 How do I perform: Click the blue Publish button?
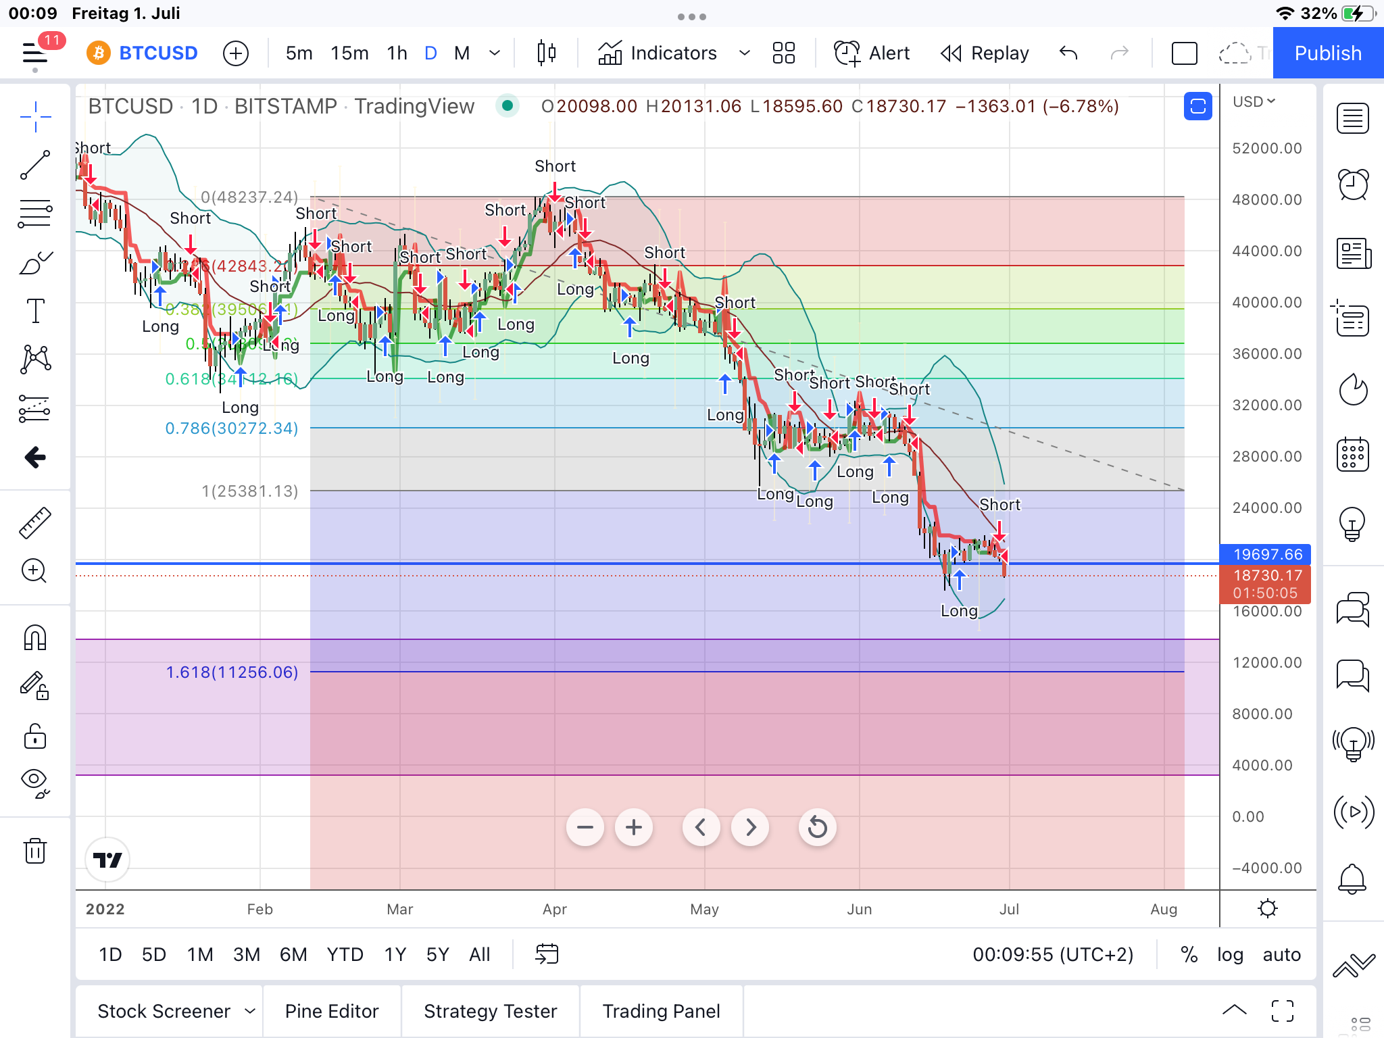(1327, 53)
